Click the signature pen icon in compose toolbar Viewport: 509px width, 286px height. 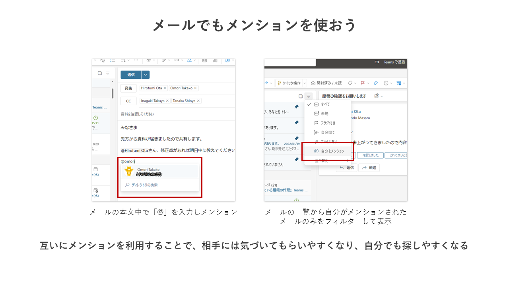pyautogui.click(x=189, y=60)
